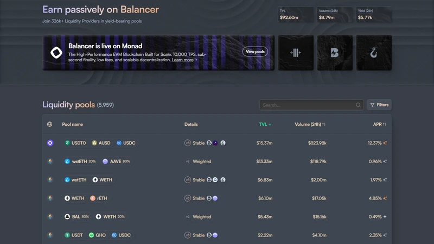This screenshot has height=244, width=434.
Task: Select WETH chip in WETH rETH row
Action: click(x=74, y=198)
